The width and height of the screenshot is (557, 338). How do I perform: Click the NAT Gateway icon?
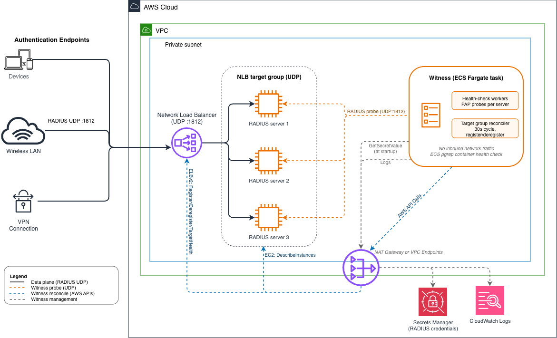[361, 268]
